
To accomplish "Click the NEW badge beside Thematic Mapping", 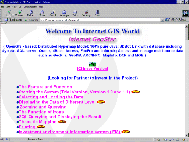I will click(x=62, y=122).
